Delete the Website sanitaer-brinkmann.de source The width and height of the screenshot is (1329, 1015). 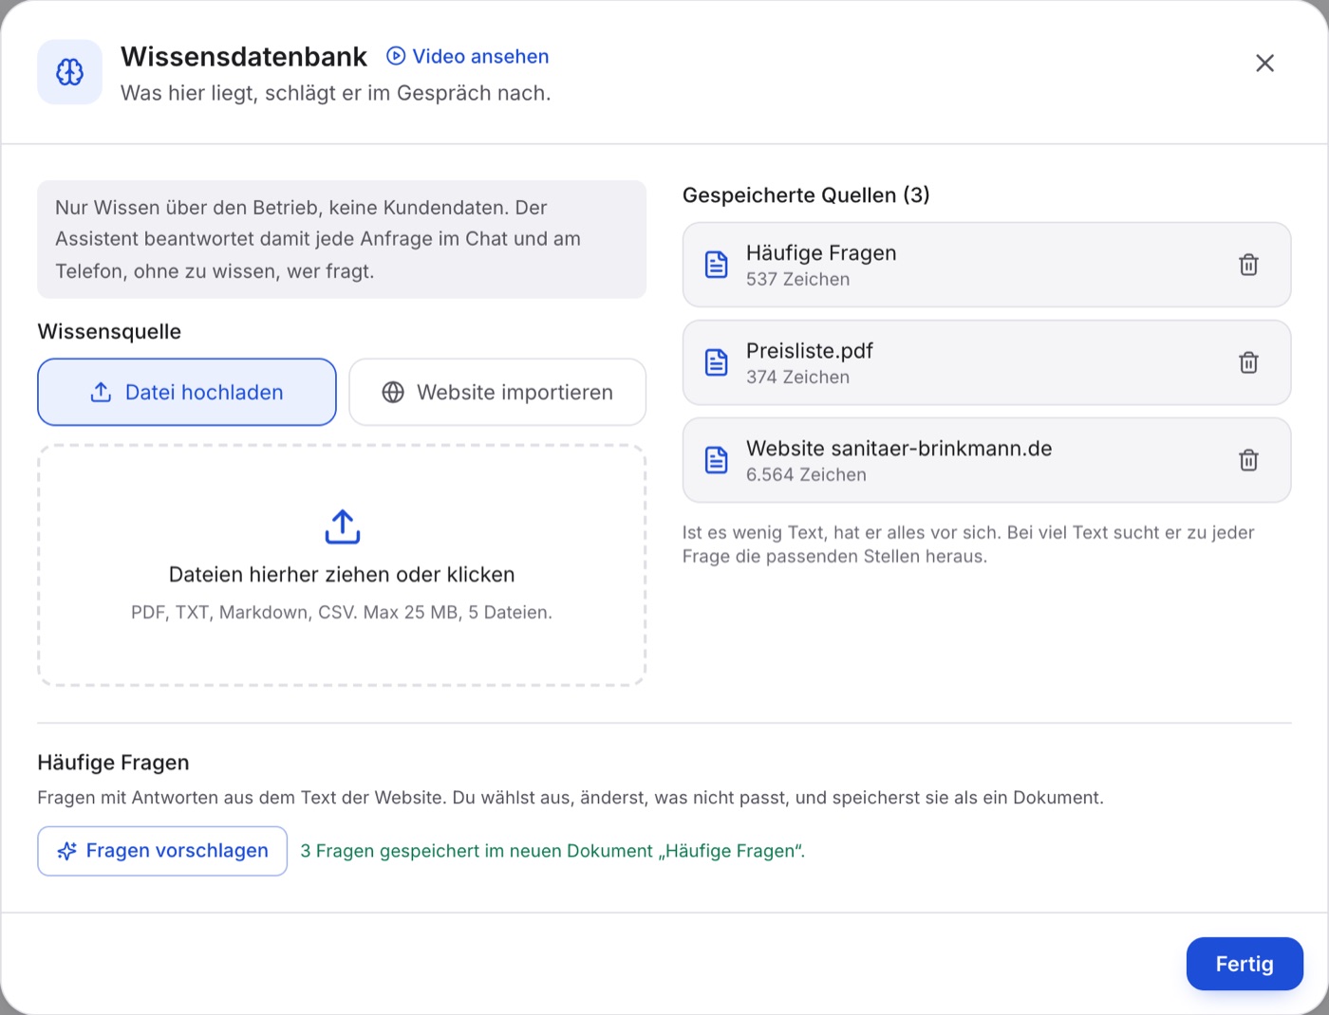click(x=1248, y=460)
